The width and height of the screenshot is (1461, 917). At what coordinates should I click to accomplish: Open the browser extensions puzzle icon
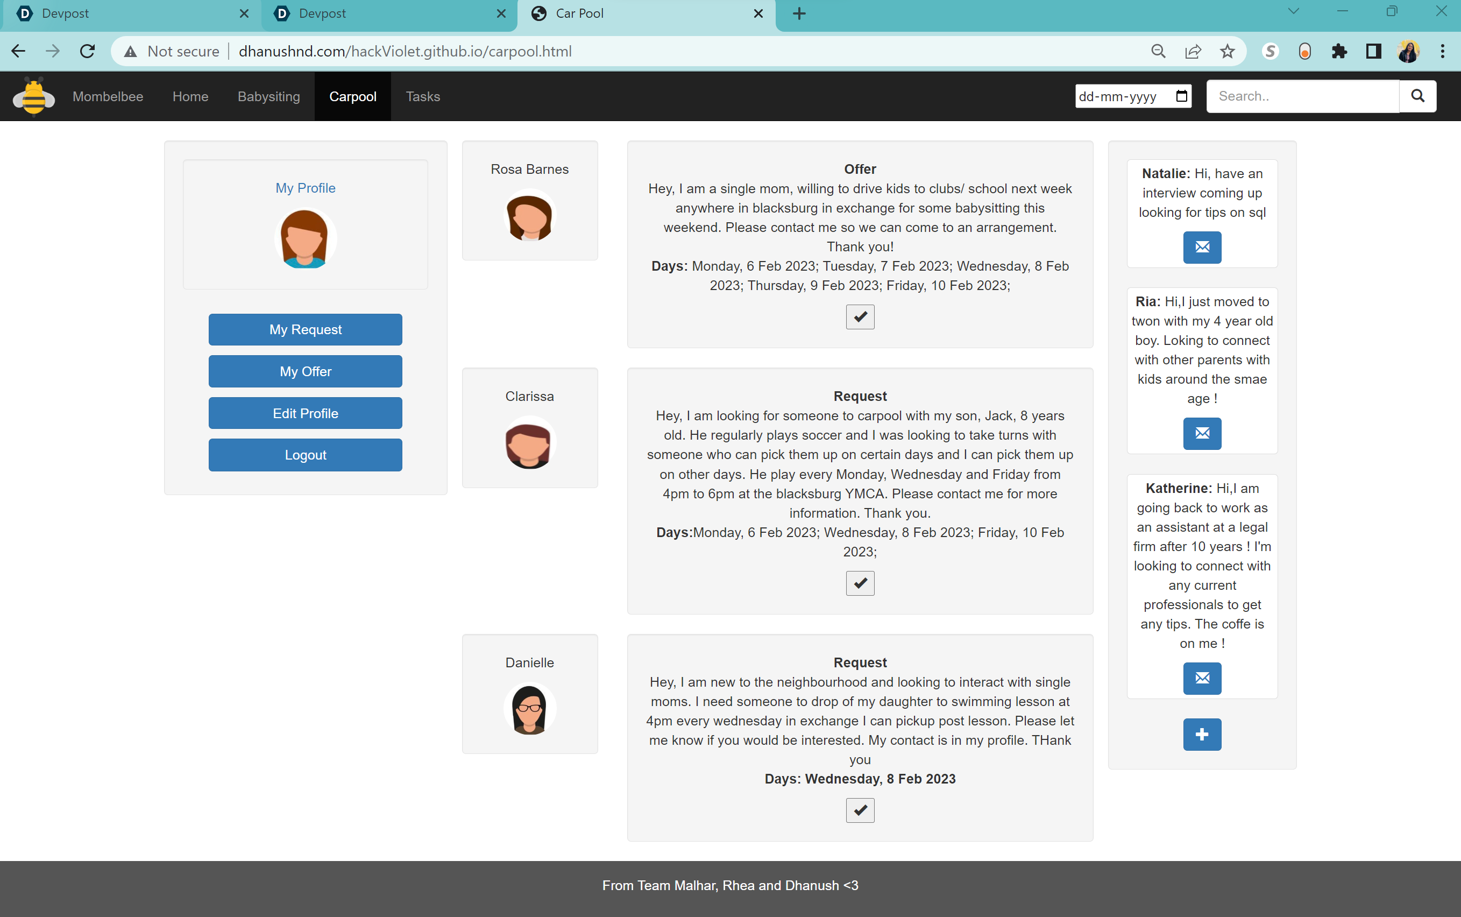[1339, 52]
